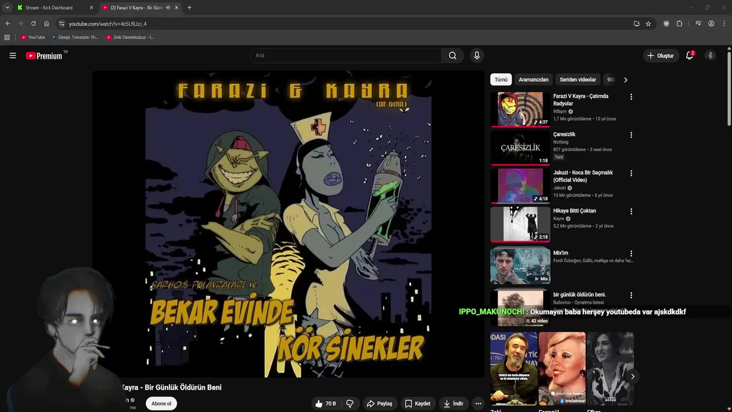
Task: Open options for Jakuzi video
Action: click(631, 173)
